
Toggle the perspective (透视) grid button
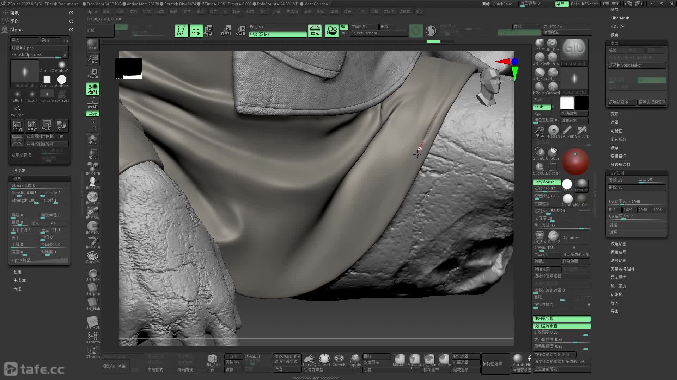(315, 31)
